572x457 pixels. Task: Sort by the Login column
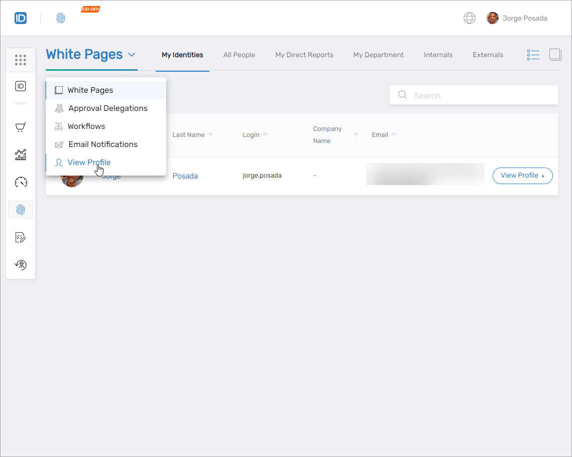[x=251, y=134]
